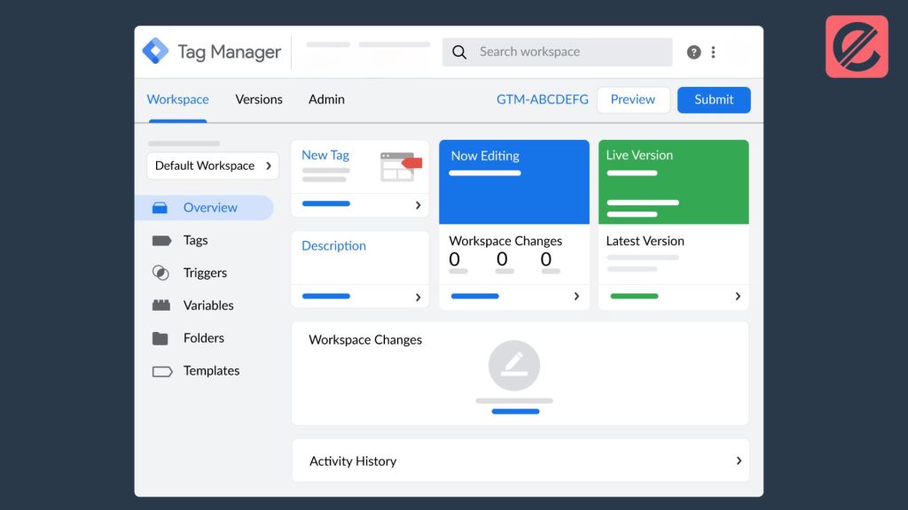This screenshot has height=510, width=908.
Task: Click the Activity History label
Action: click(x=353, y=461)
